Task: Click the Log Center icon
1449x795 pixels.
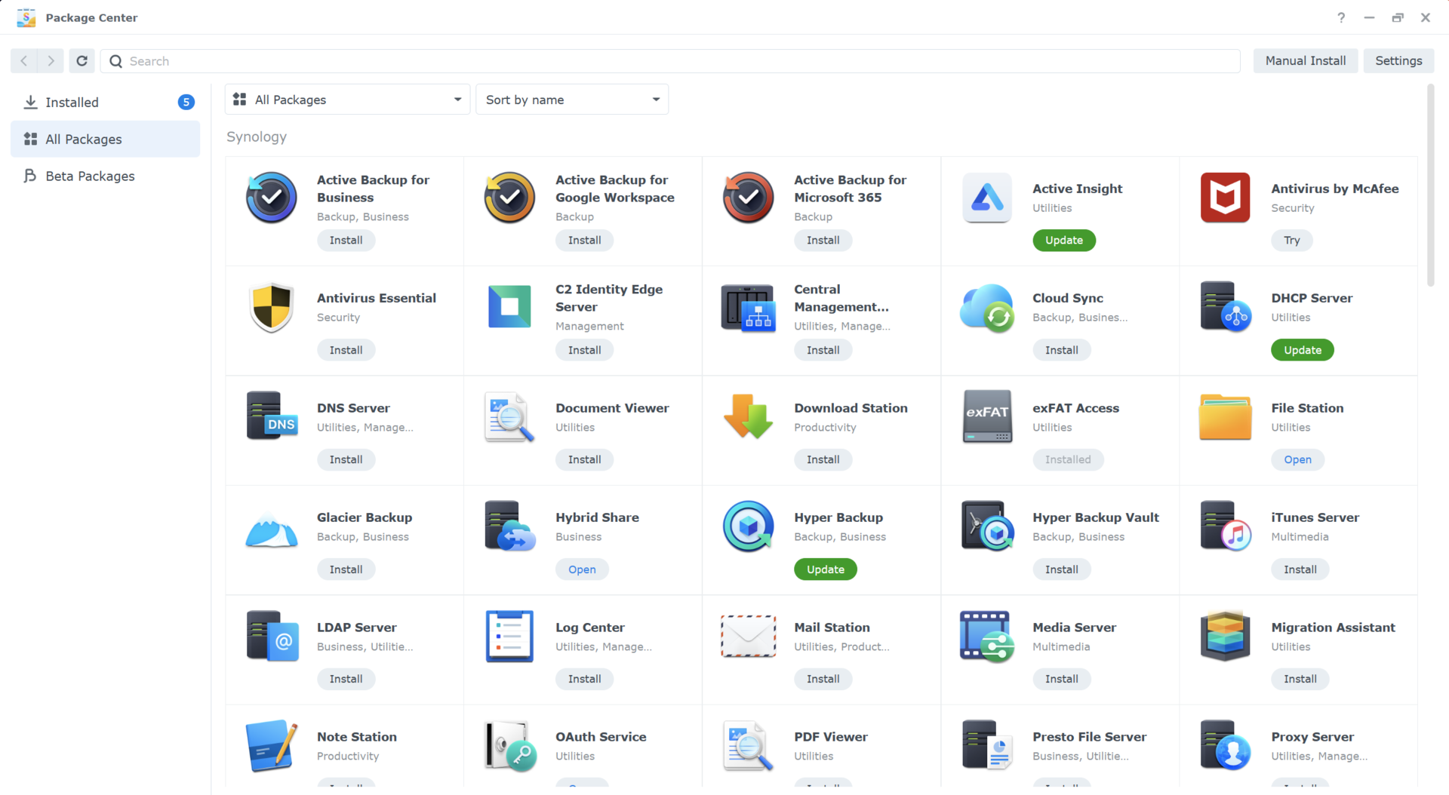Action: [509, 636]
